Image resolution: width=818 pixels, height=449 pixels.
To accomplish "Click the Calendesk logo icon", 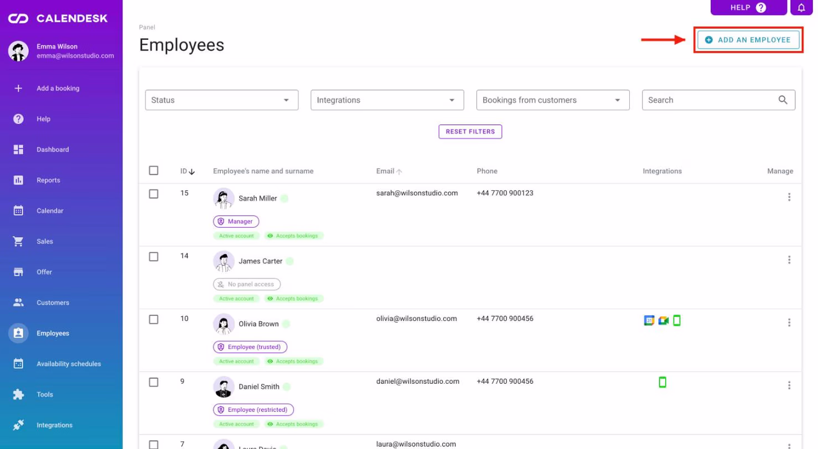I will tap(18, 19).
